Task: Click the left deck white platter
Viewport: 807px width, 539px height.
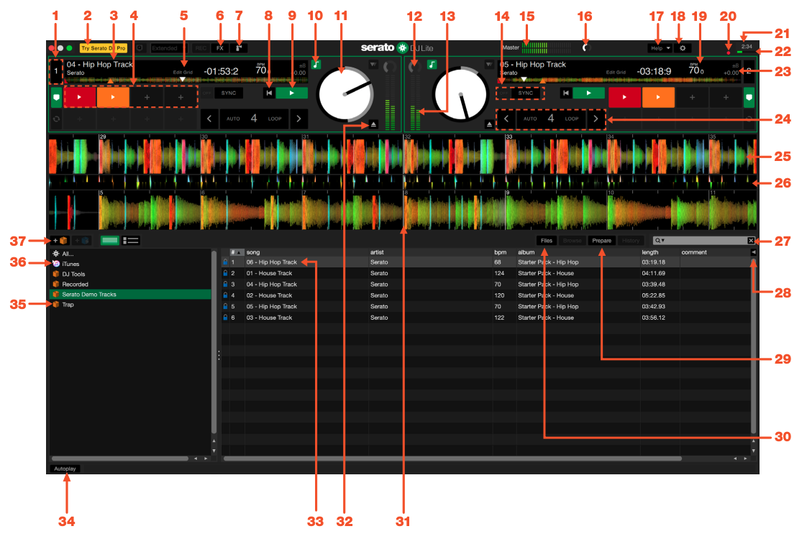Action: click(x=345, y=94)
